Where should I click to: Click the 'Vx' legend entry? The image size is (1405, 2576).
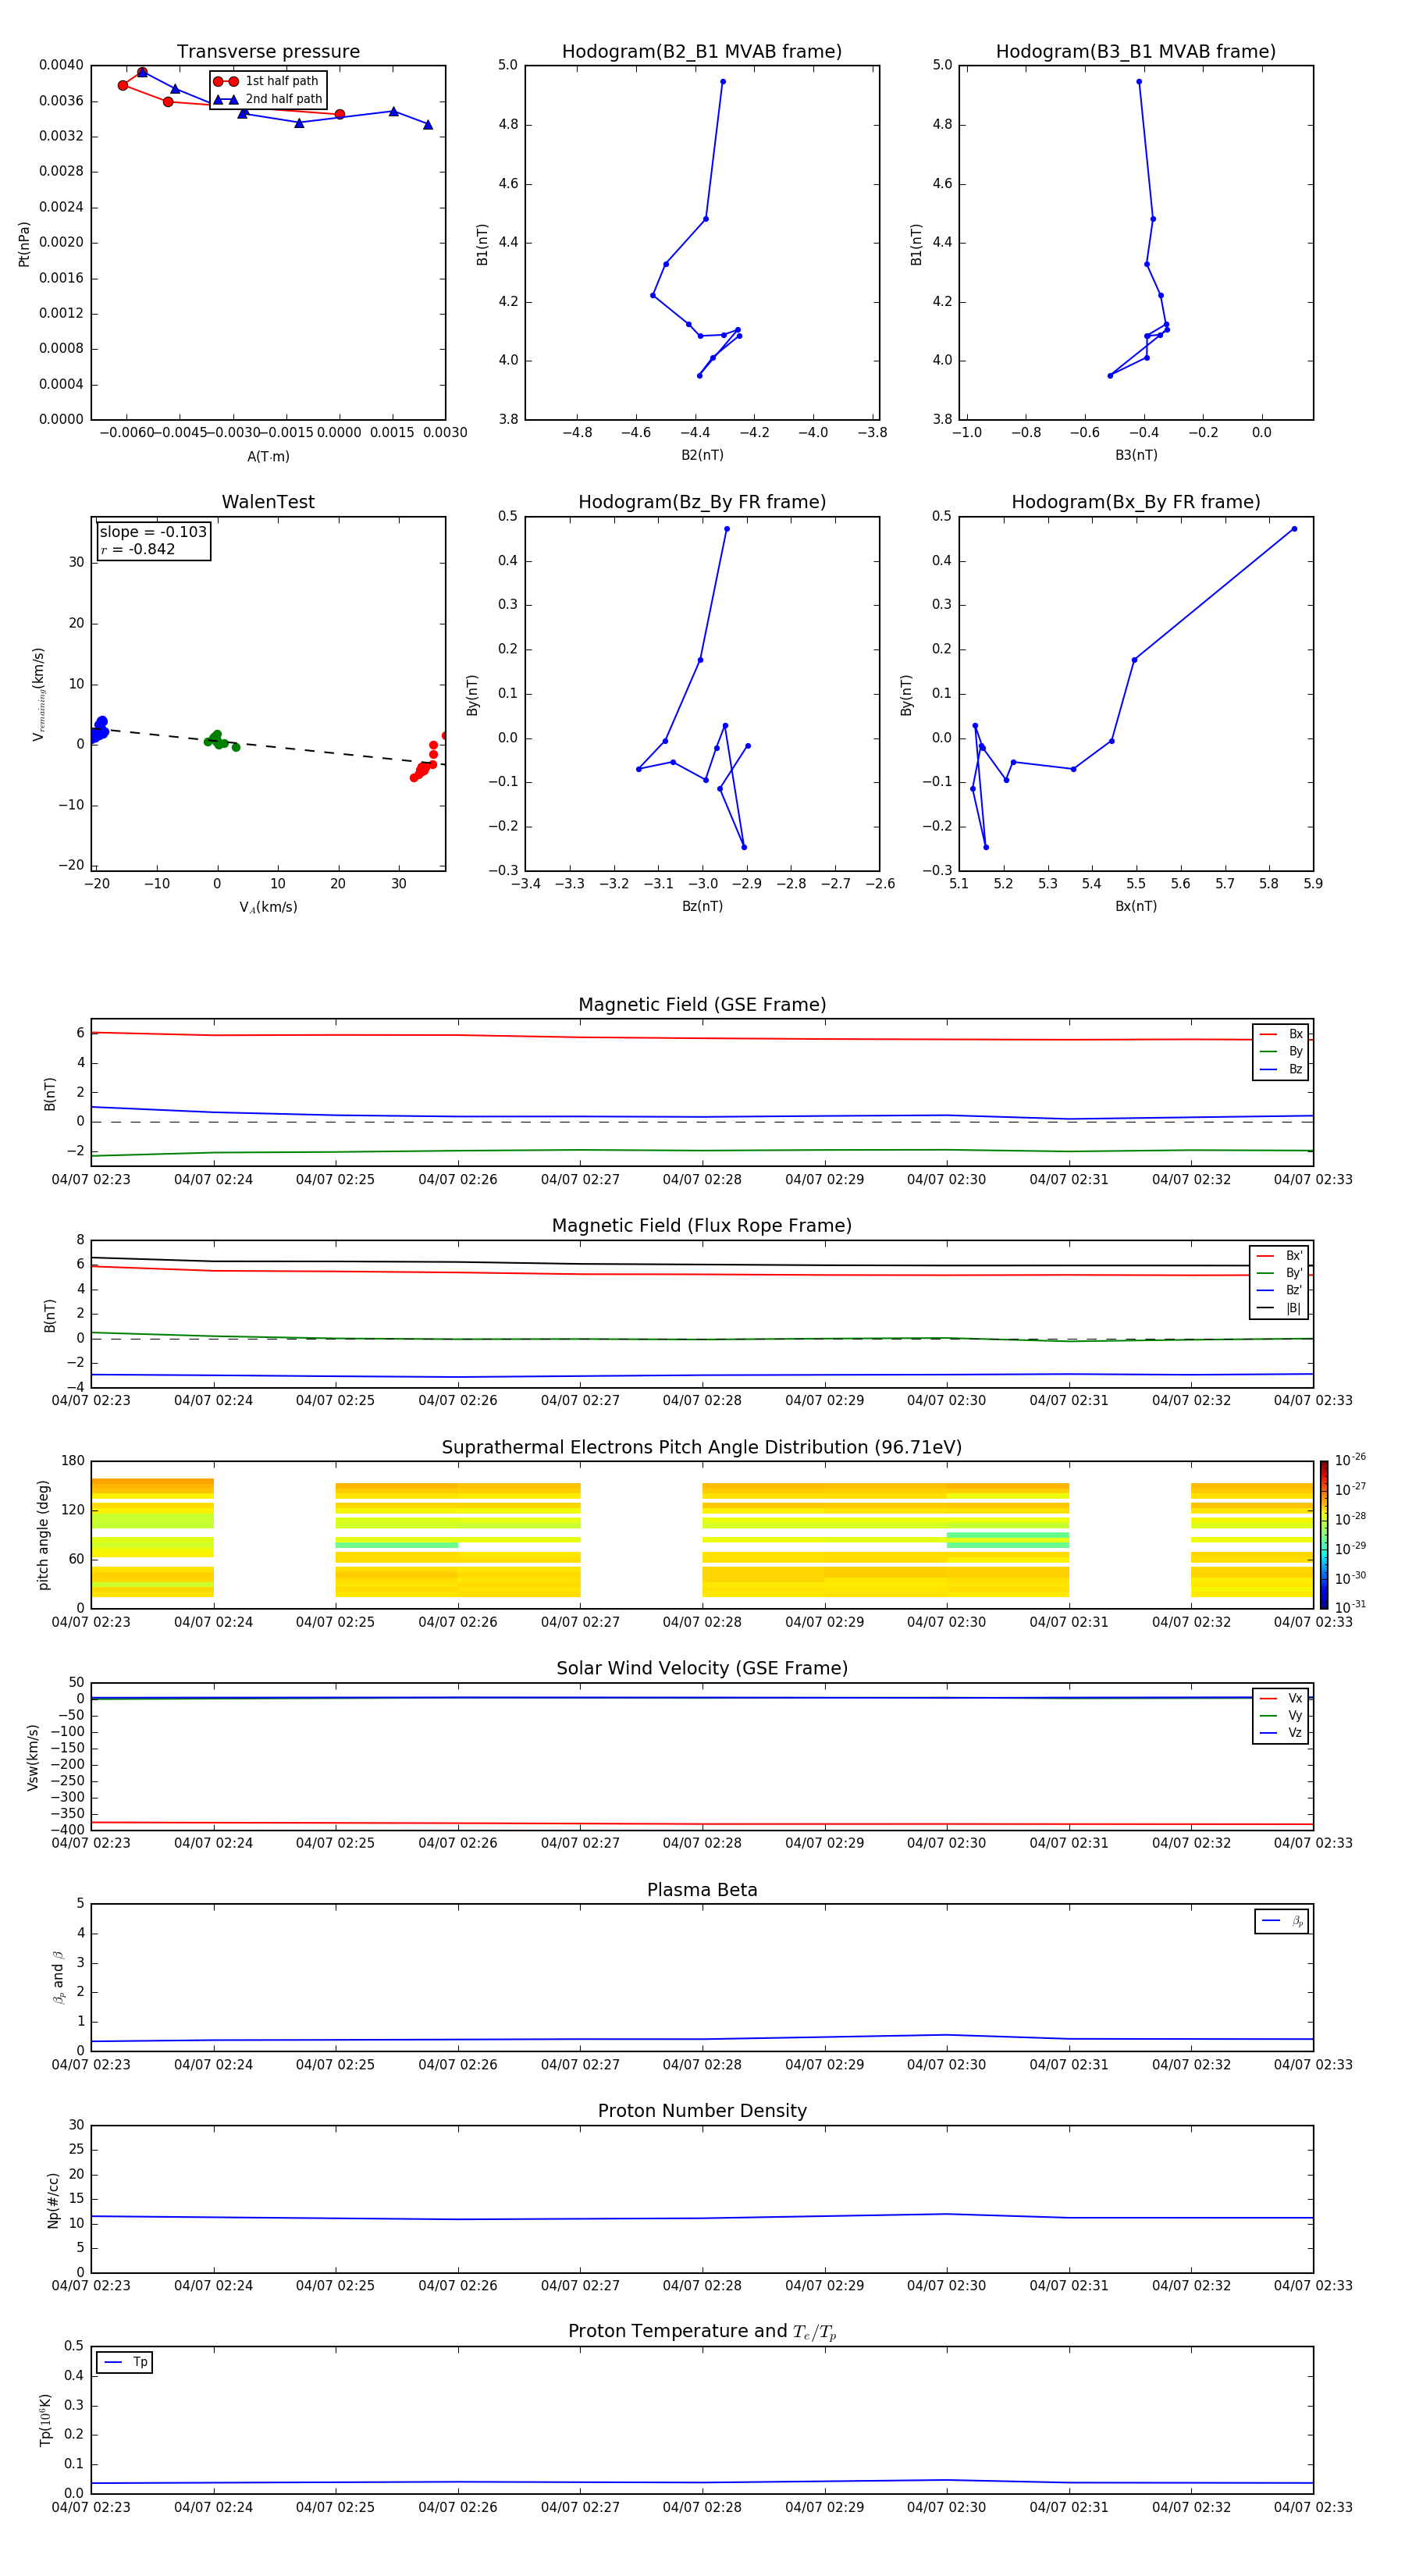tap(1281, 1698)
